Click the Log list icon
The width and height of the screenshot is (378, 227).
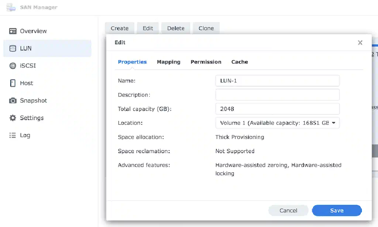(x=13, y=135)
